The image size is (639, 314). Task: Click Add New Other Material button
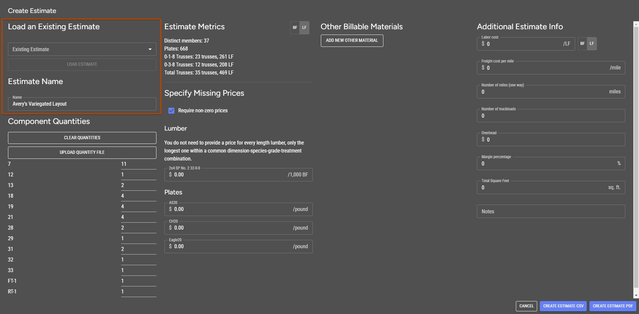point(352,41)
